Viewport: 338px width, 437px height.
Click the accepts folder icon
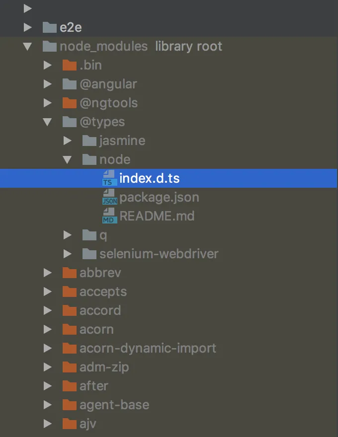70,292
